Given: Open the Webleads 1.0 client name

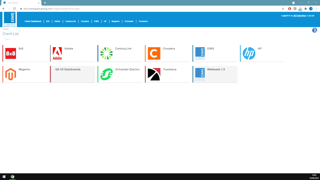Looking at the screenshot, I should coord(216,69).
